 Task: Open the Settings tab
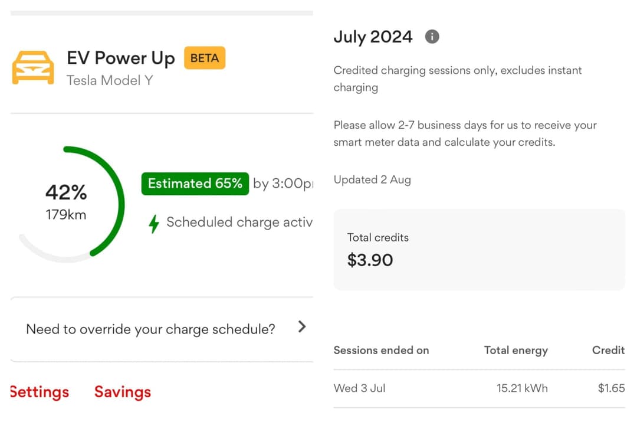point(40,392)
